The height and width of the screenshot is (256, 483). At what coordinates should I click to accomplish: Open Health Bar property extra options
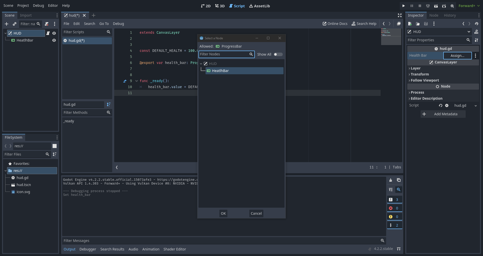[x=475, y=56]
